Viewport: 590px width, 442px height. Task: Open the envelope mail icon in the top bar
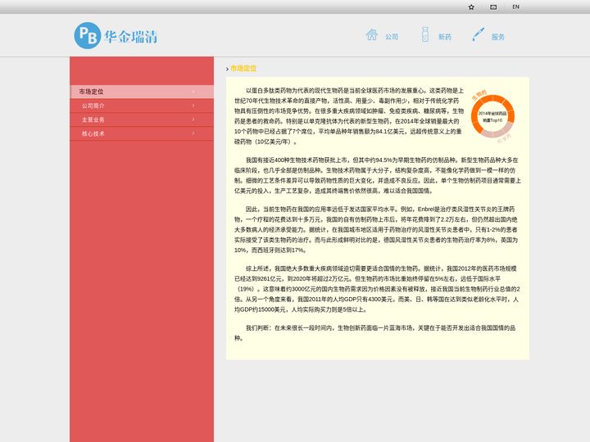click(493, 7)
